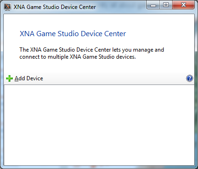Screen dimensions: 198x169
Task: Click the white header area above the blue heading
Action: 99,22
